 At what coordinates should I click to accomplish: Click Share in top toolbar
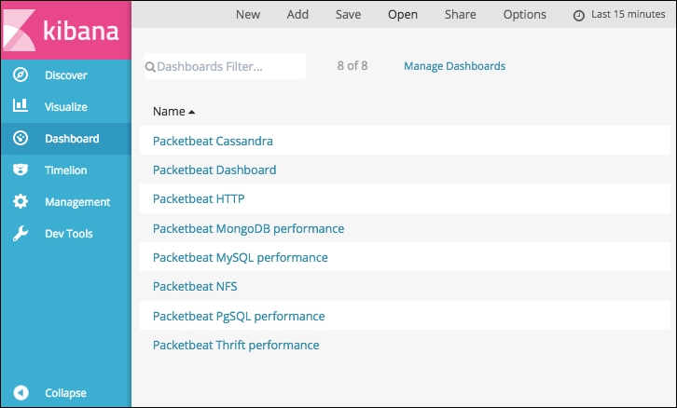461,14
